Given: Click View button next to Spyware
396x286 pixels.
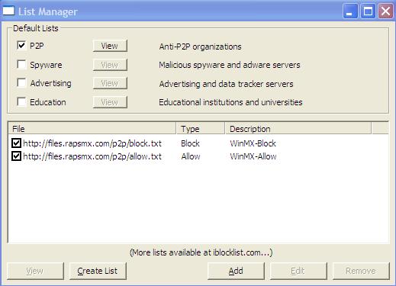Looking at the screenshot, I should tap(110, 65).
